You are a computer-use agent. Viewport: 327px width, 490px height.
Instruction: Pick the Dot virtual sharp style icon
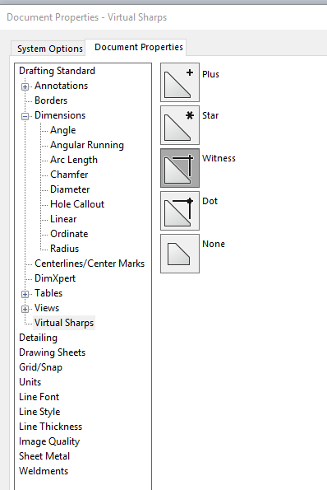180,211
